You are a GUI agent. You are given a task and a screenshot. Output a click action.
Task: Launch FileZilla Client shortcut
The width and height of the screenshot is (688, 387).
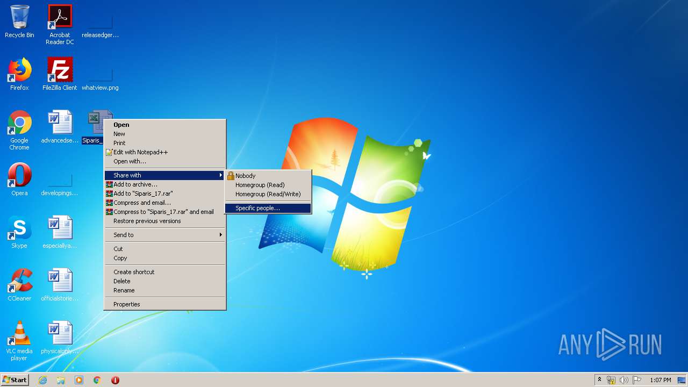(60, 74)
